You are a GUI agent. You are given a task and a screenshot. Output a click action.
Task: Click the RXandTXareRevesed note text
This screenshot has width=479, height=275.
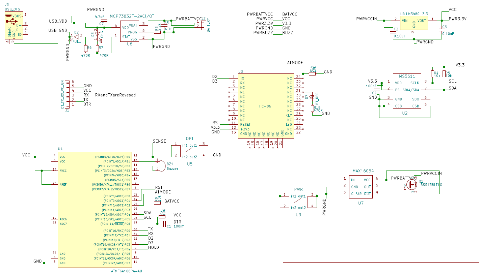pos(115,95)
